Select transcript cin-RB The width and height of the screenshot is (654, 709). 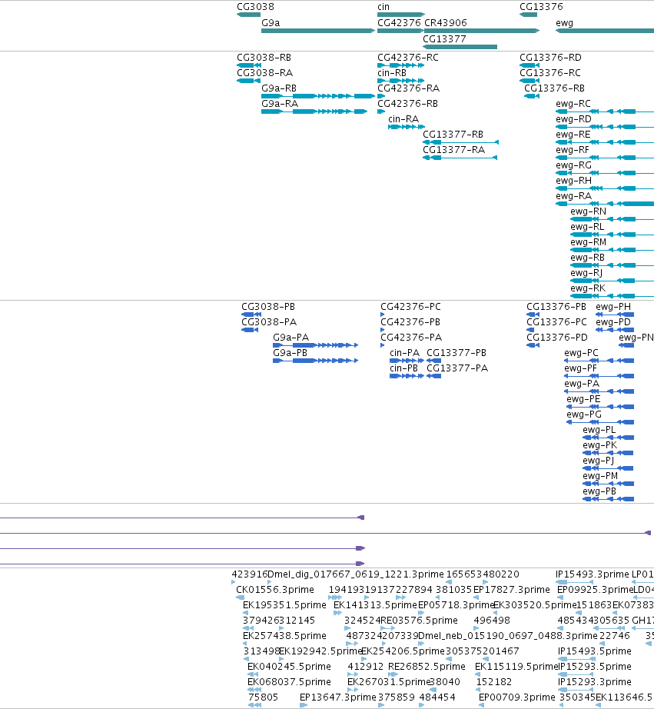(392, 73)
